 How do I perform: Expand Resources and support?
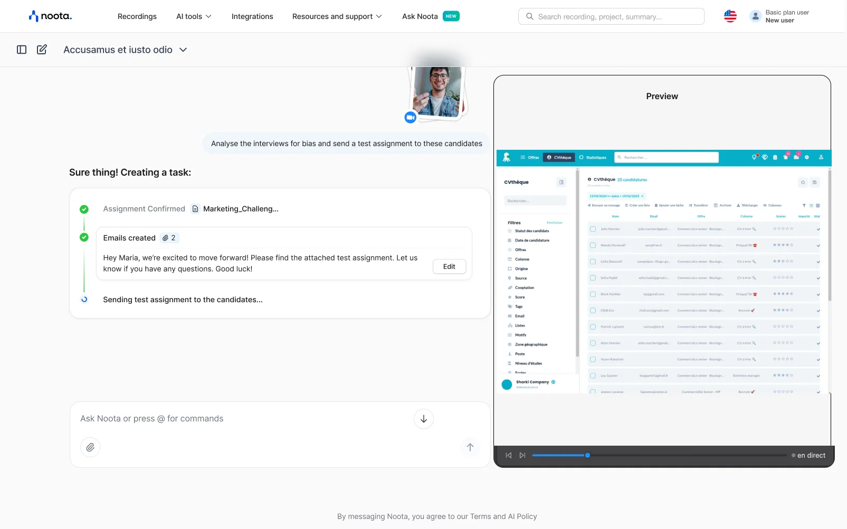click(337, 16)
